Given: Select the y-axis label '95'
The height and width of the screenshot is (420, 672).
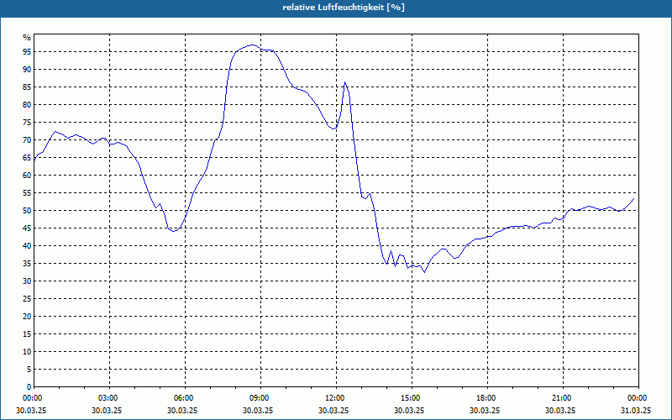Looking at the screenshot, I should pos(27,52).
